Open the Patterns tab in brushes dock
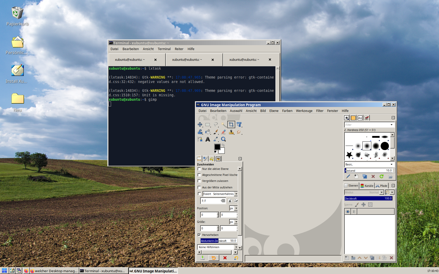 pyautogui.click(x=353, y=118)
